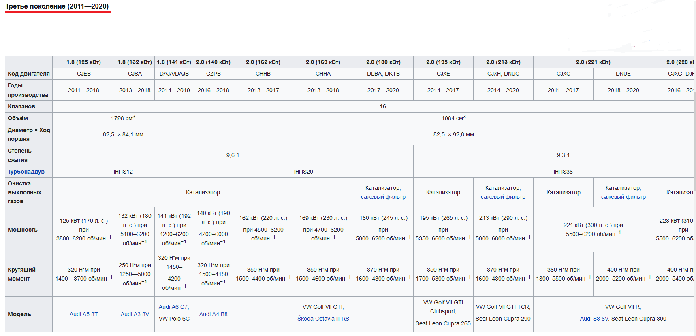Click engine code cell CHHB
The image size is (696, 336).
[x=263, y=74]
